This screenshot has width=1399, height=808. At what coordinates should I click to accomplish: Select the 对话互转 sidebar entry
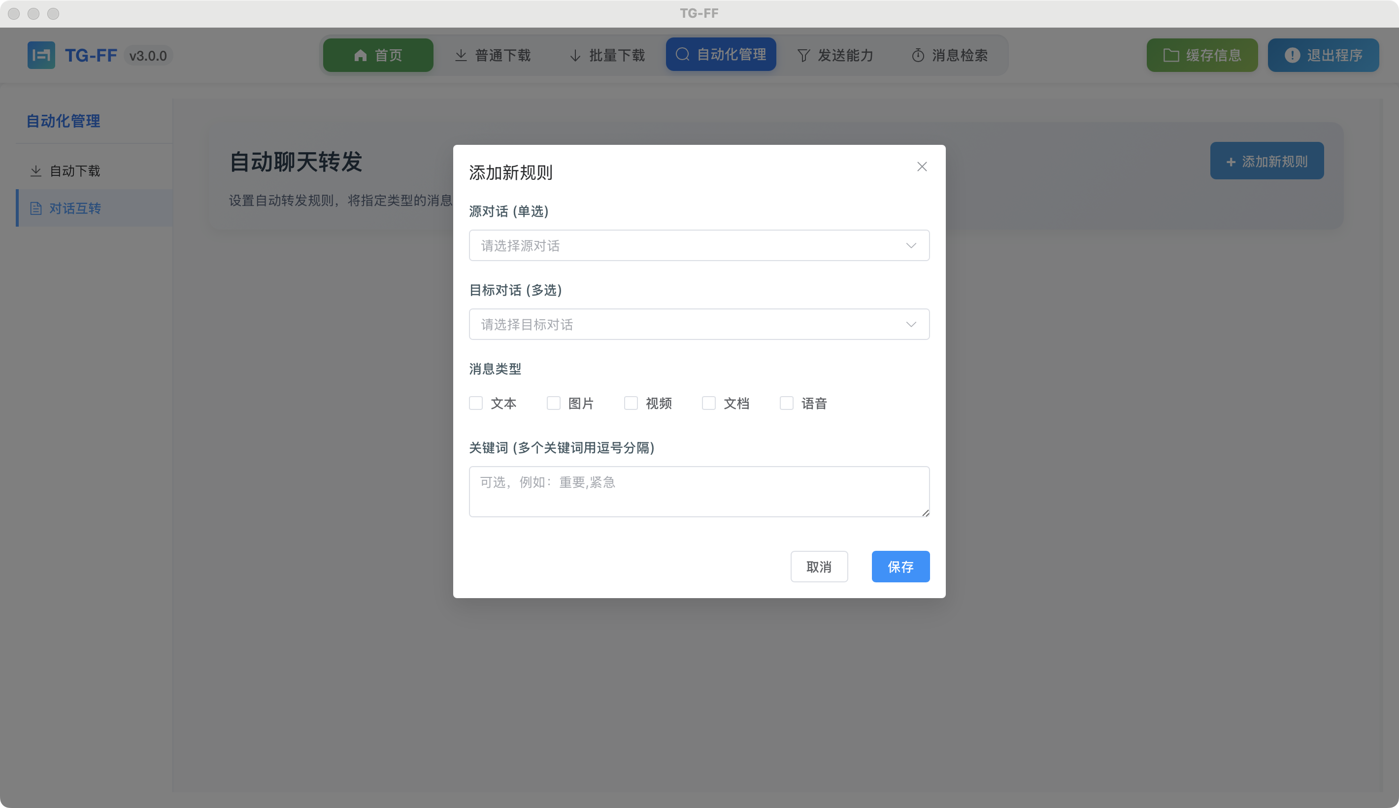tap(75, 208)
